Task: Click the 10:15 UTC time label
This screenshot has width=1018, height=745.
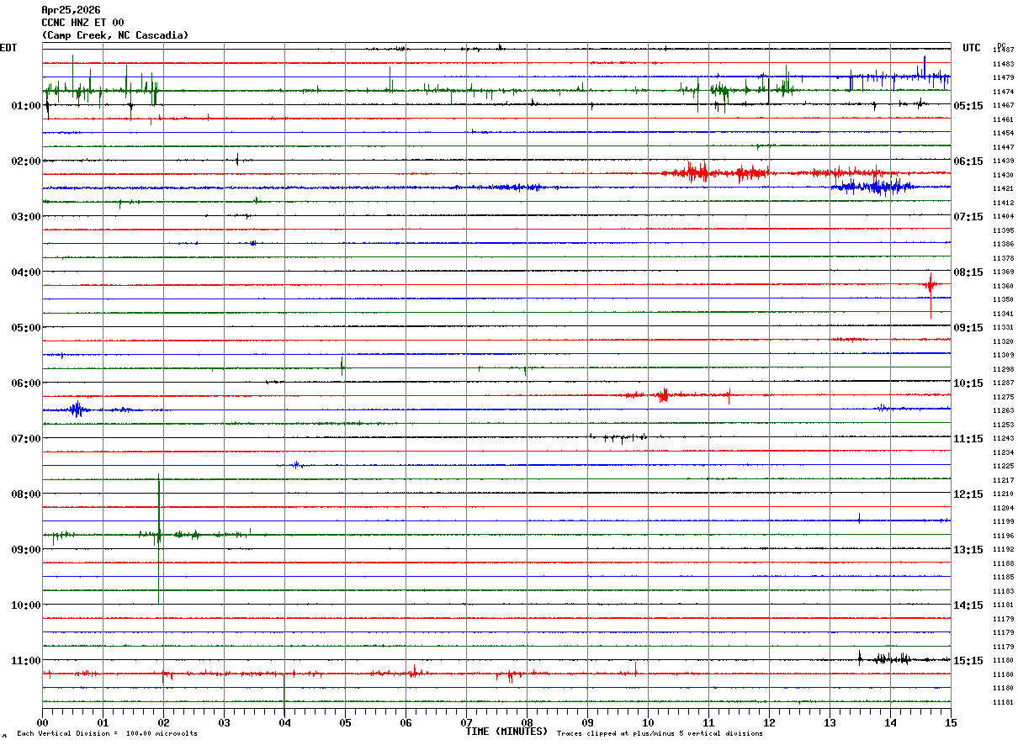Action: (968, 383)
